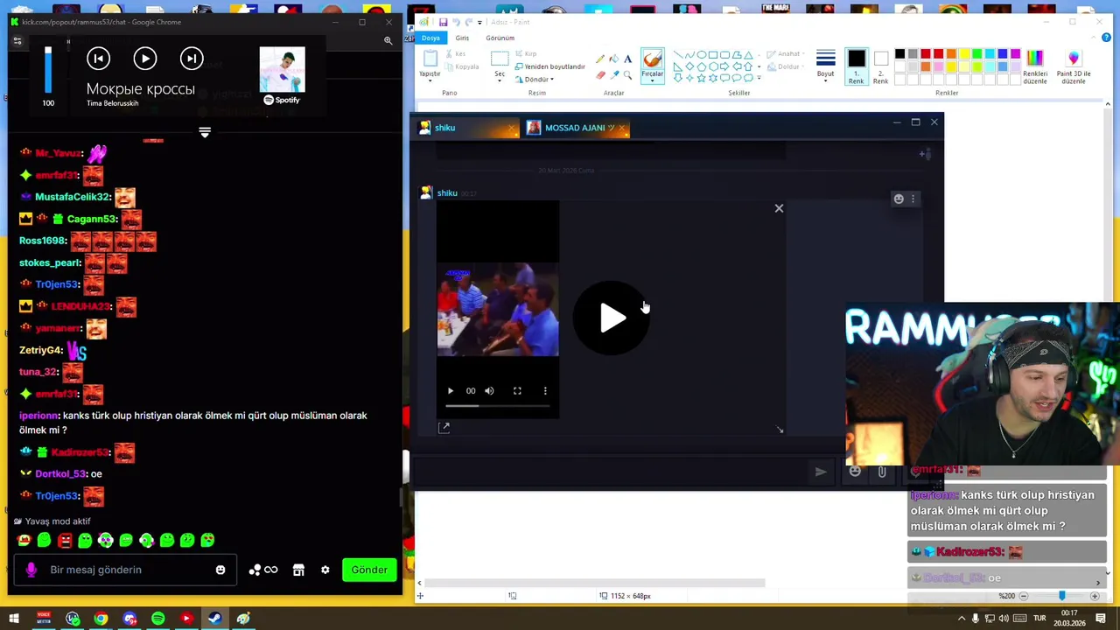Image resolution: width=1120 pixels, height=630 pixels.
Task: Toggle fullscreen on the embedded video
Action: pyautogui.click(x=517, y=391)
